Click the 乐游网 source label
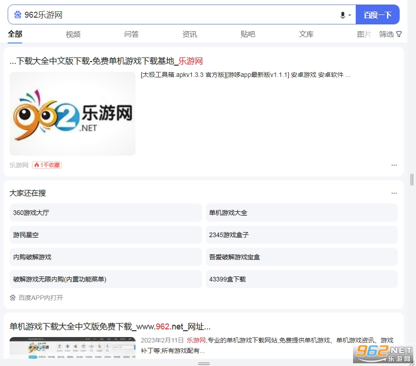Image resolution: width=416 pixels, height=366 pixels. [19, 165]
